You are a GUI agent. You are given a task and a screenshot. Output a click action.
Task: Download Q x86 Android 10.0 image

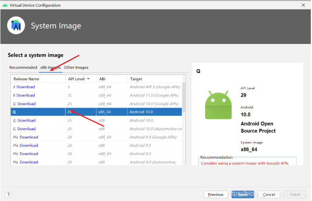click(x=27, y=120)
